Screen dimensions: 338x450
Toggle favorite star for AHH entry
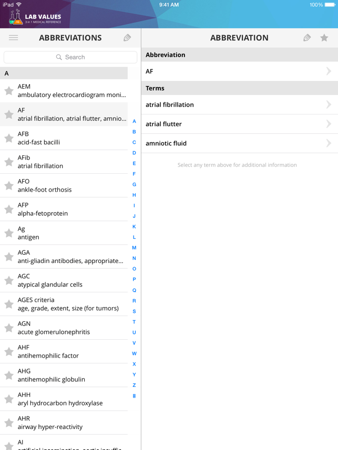[9, 399]
